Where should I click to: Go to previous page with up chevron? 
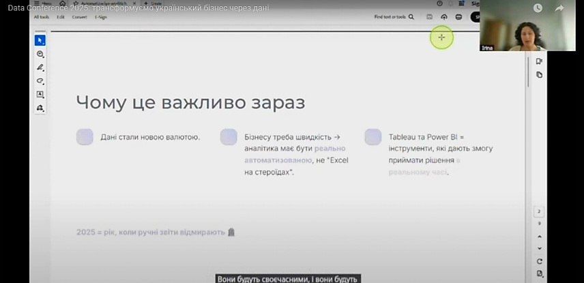click(539, 236)
